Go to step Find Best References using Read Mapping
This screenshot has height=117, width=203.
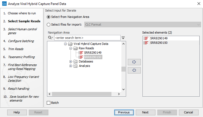pyautogui.click(x=22, y=67)
